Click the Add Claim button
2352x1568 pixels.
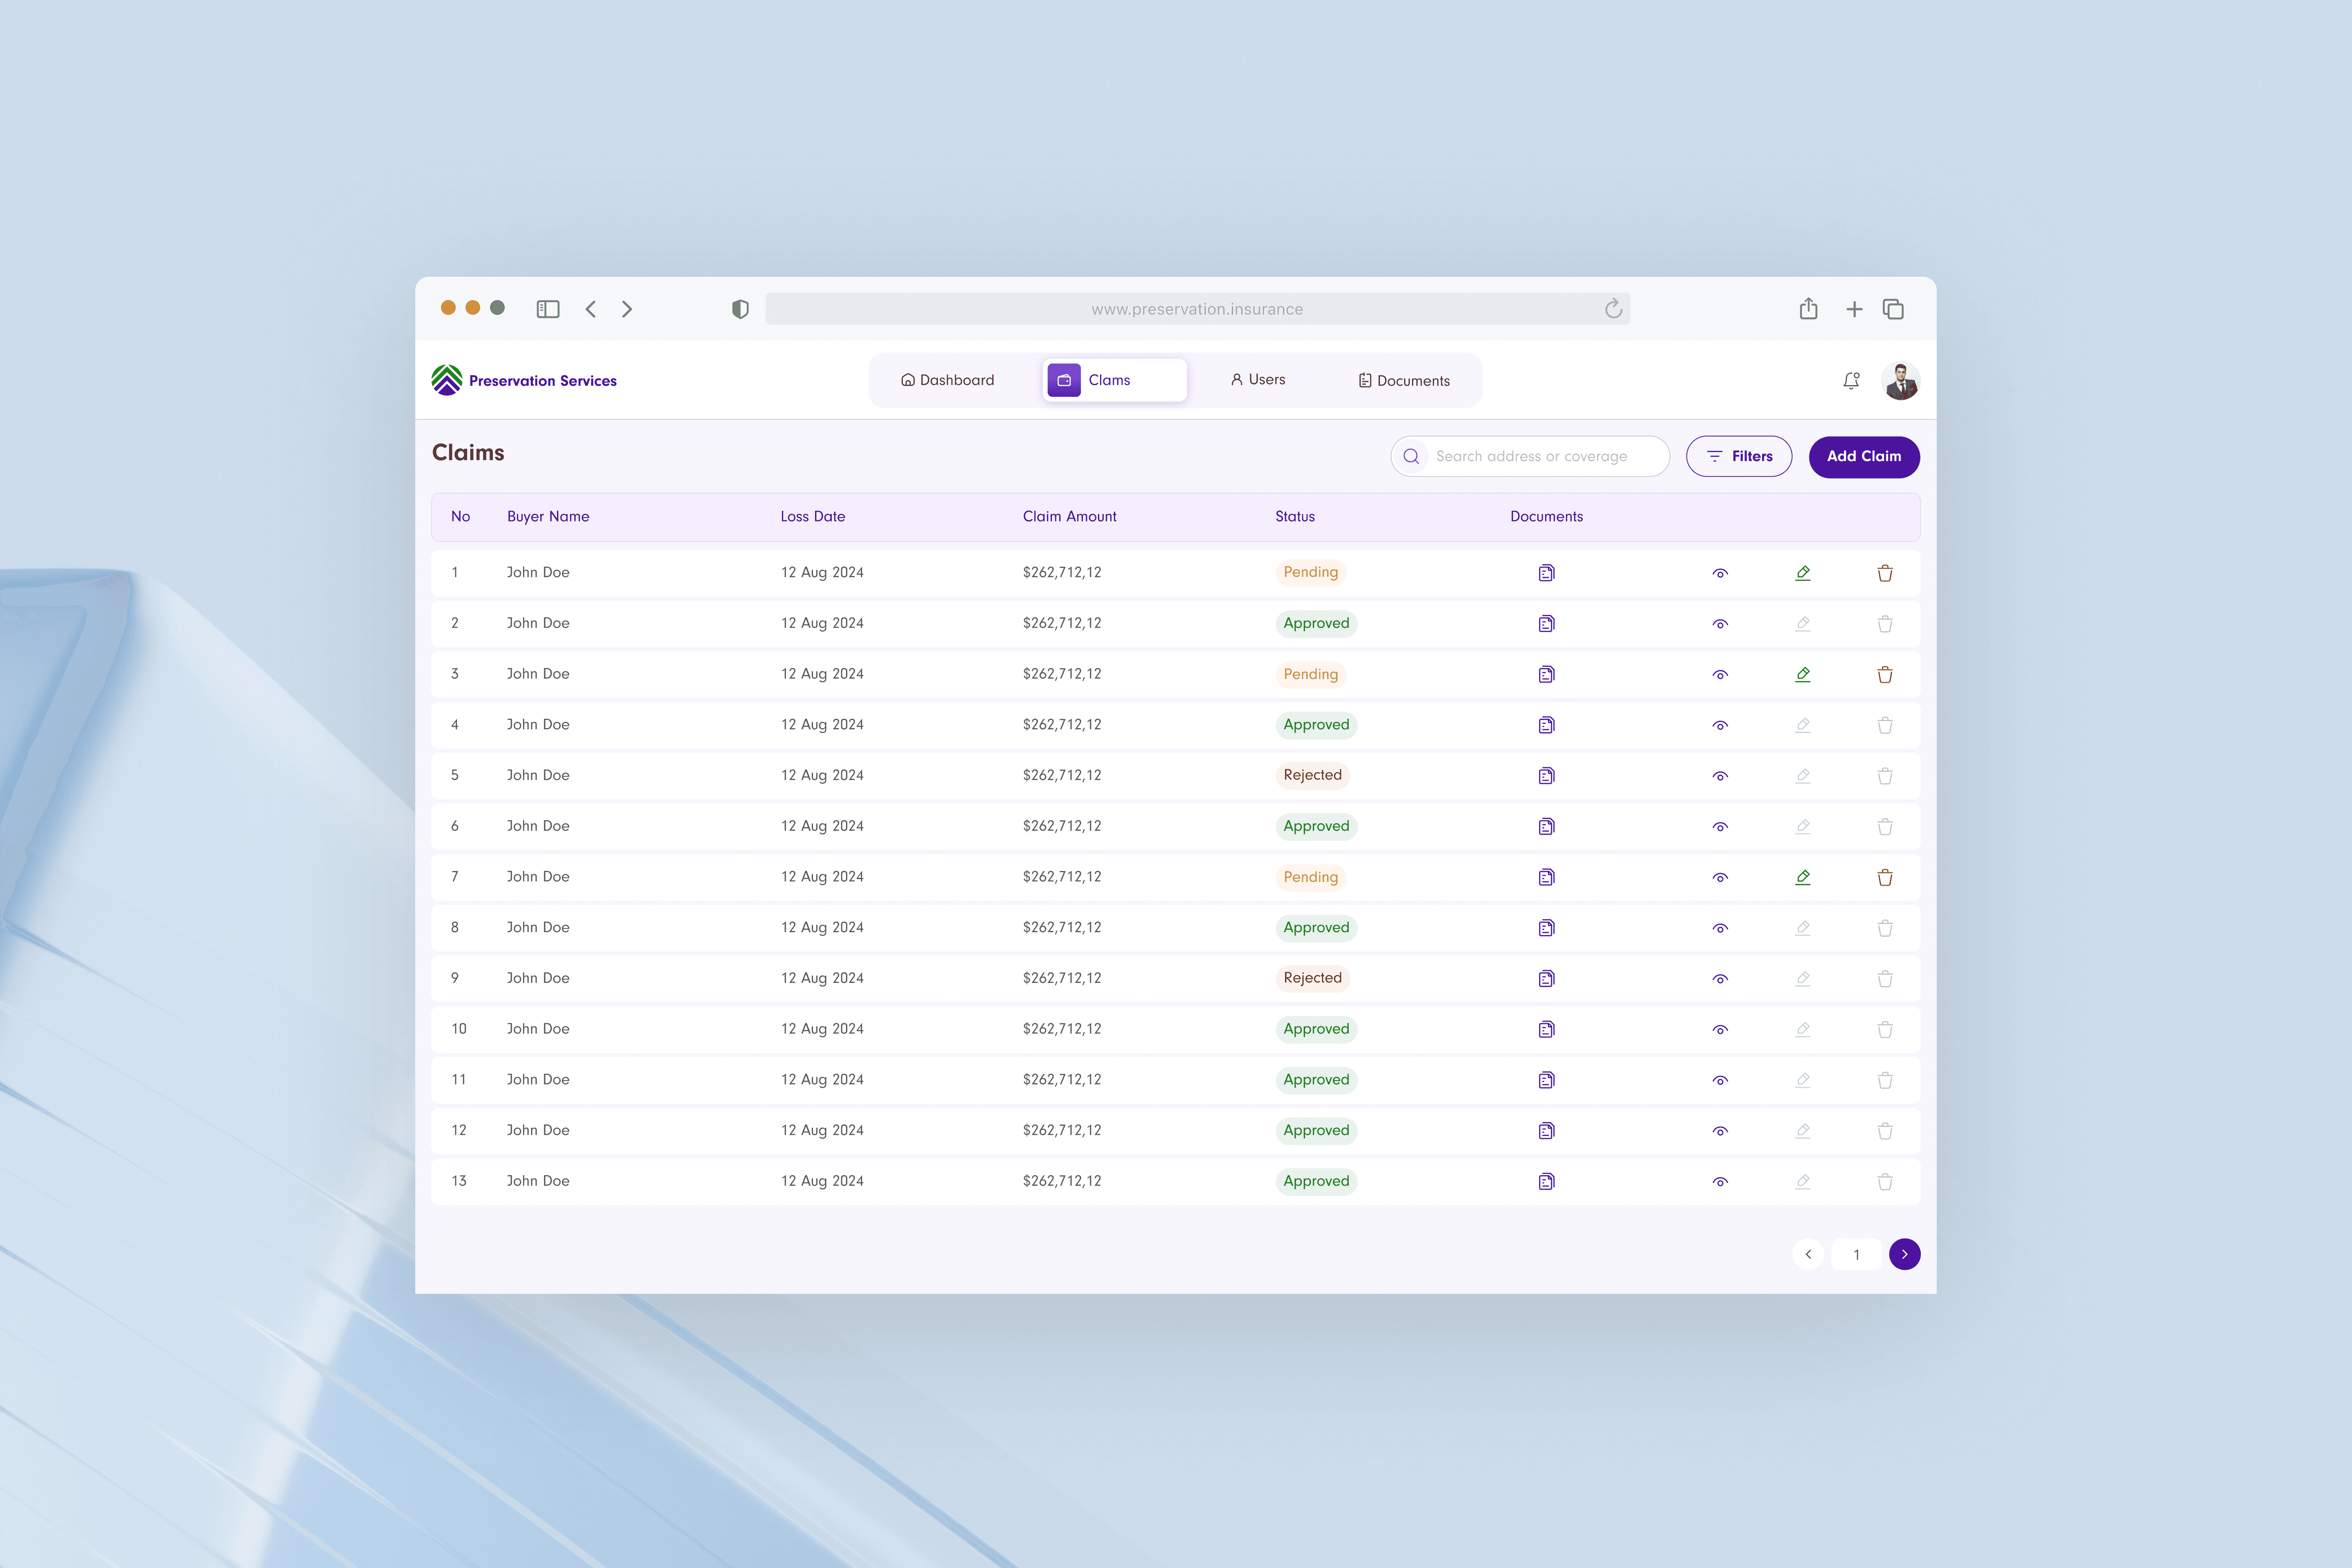tap(1863, 456)
